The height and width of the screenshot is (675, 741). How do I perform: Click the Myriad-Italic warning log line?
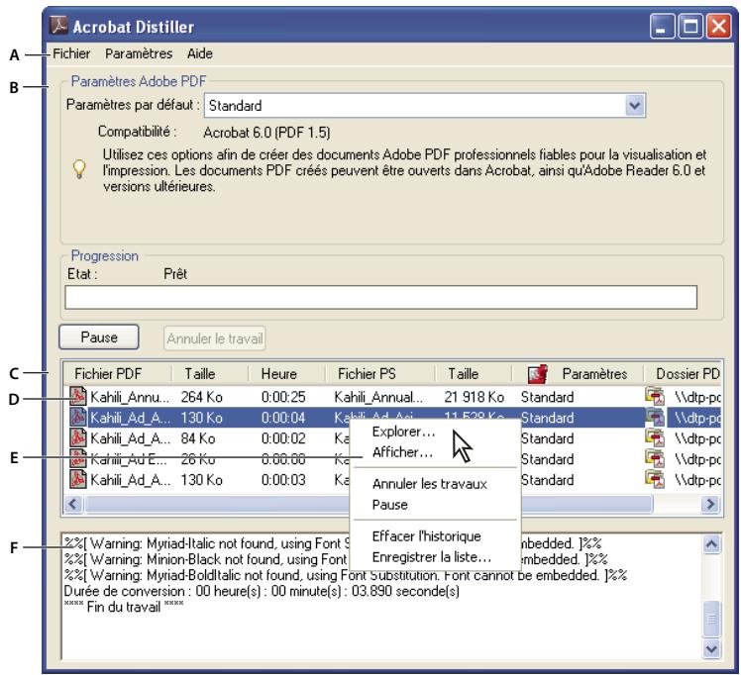coord(333,543)
